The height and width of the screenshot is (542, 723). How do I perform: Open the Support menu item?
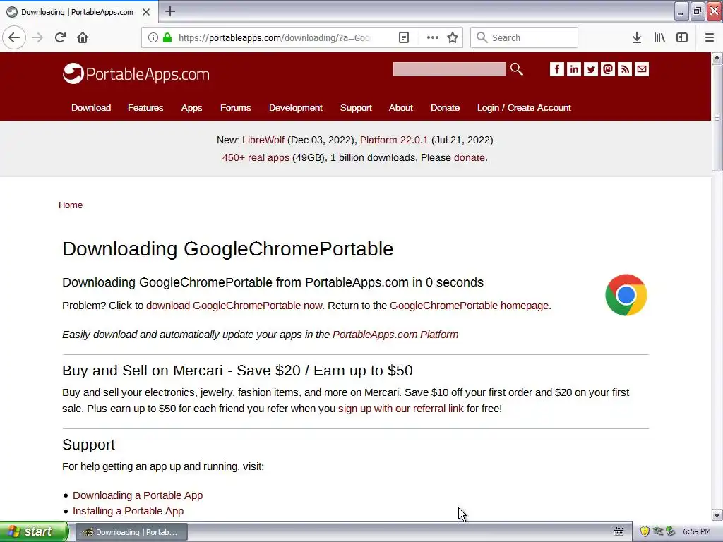pos(356,107)
